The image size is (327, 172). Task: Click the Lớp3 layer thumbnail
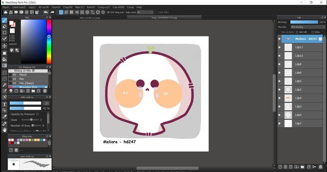tap(288, 106)
